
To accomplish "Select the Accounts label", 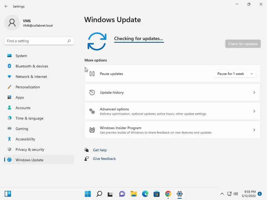I will 23,108.
